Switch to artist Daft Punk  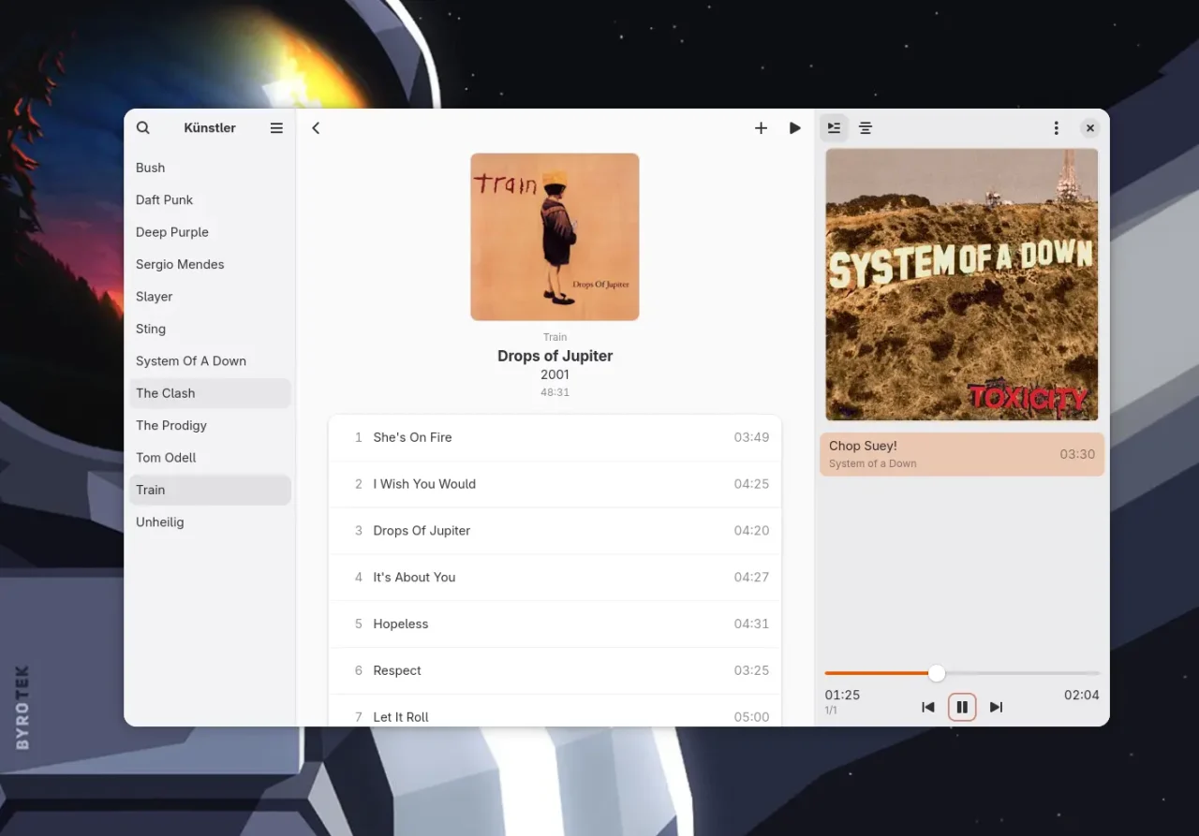(164, 199)
